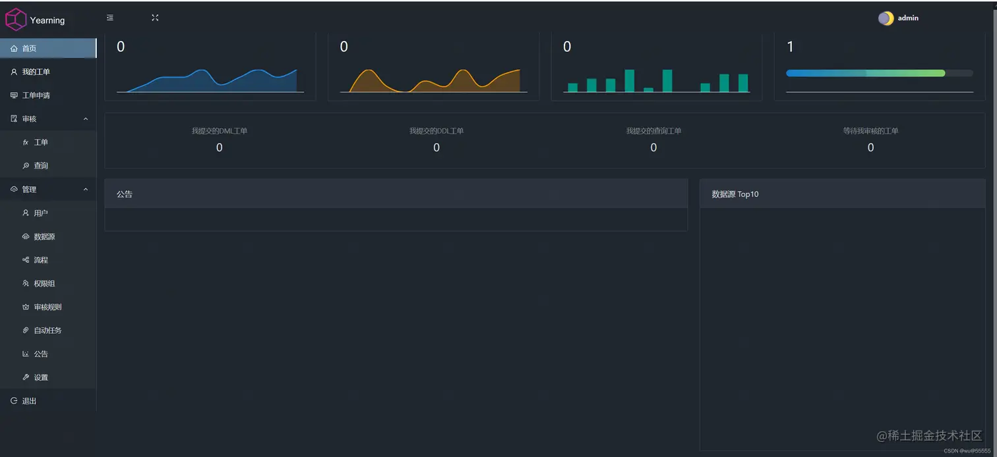Click the eye icon beside 数据源
The height and width of the screenshot is (457, 997).
point(26,236)
